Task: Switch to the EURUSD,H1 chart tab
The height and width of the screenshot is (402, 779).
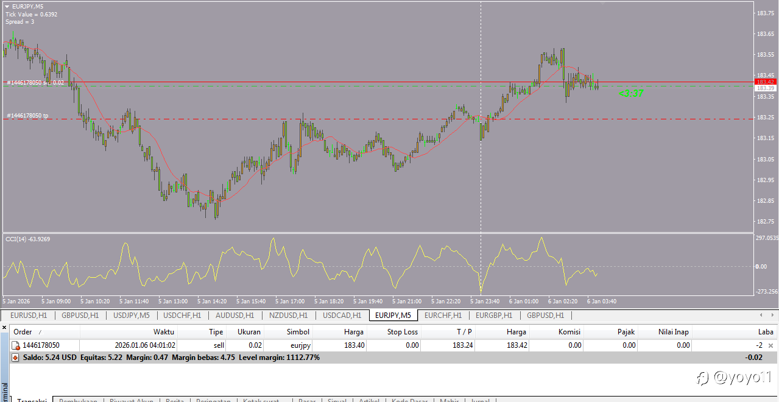Action: pyautogui.click(x=29, y=316)
